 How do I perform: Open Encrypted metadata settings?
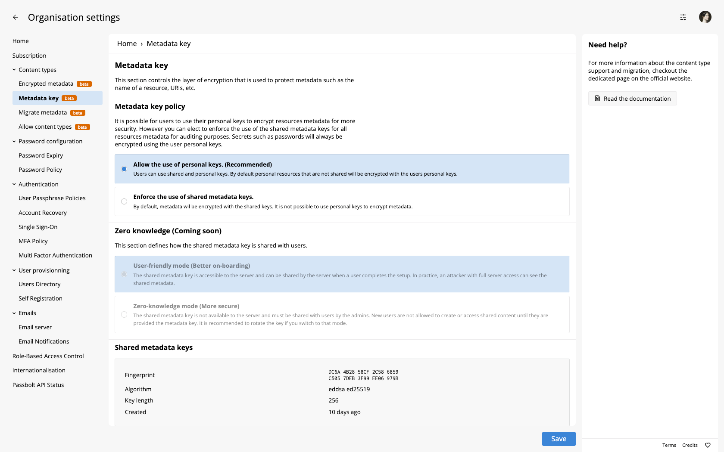point(46,84)
